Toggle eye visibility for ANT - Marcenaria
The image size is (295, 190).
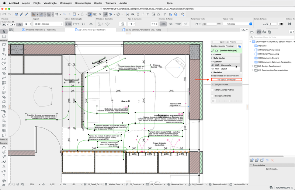click(213, 65)
